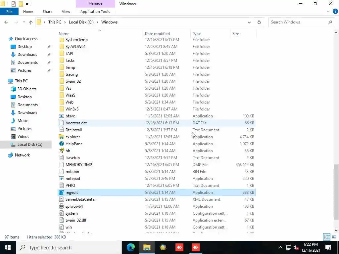Select the PFRO text document name

point(70,186)
